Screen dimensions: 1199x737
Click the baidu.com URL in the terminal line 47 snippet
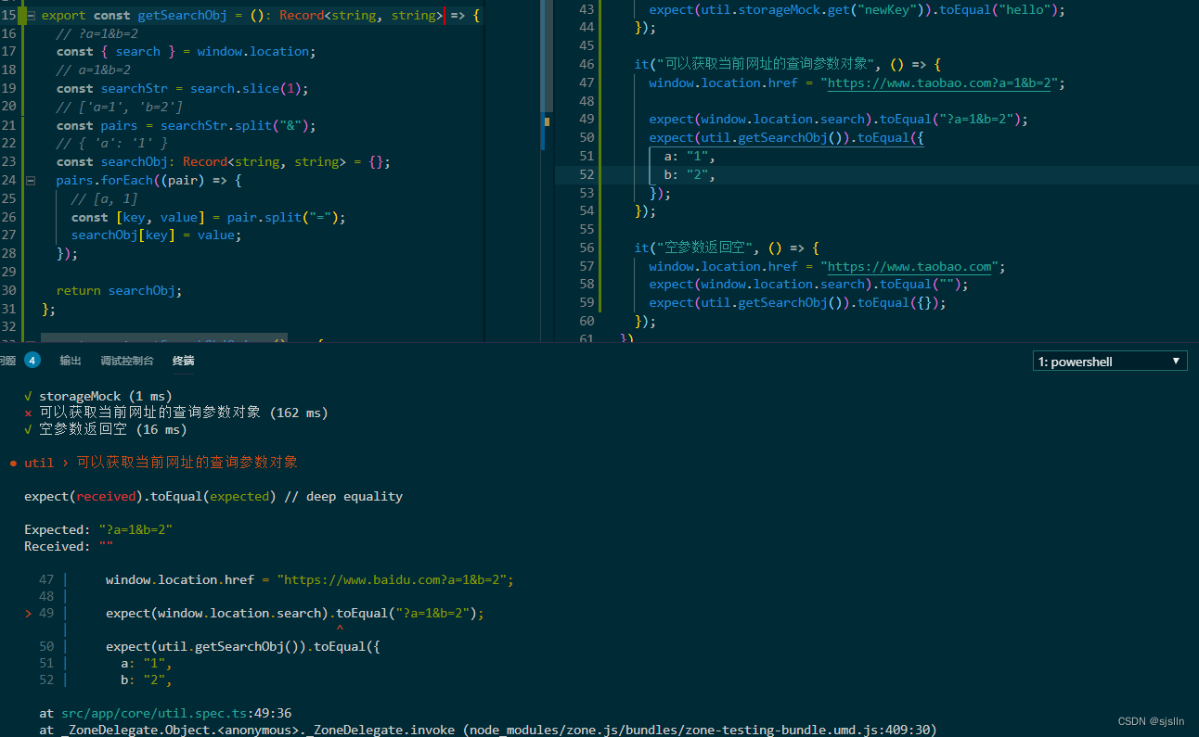pyautogui.click(x=395, y=579)
